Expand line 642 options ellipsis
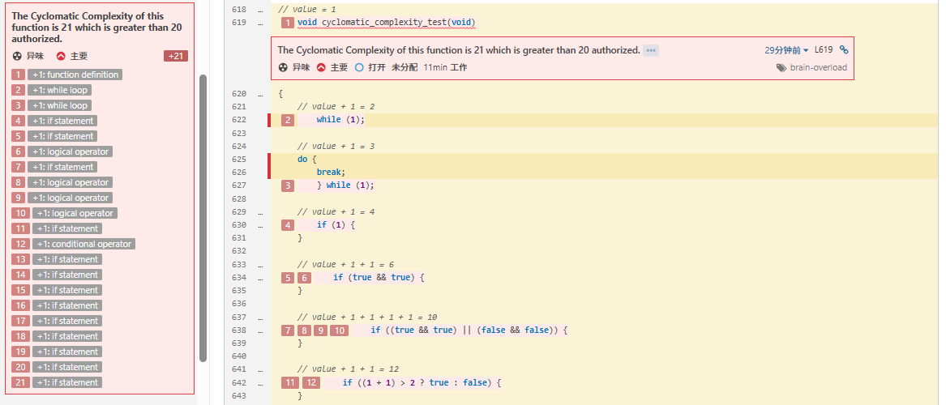This screenshot has width=946, height=405. (260, 382)
